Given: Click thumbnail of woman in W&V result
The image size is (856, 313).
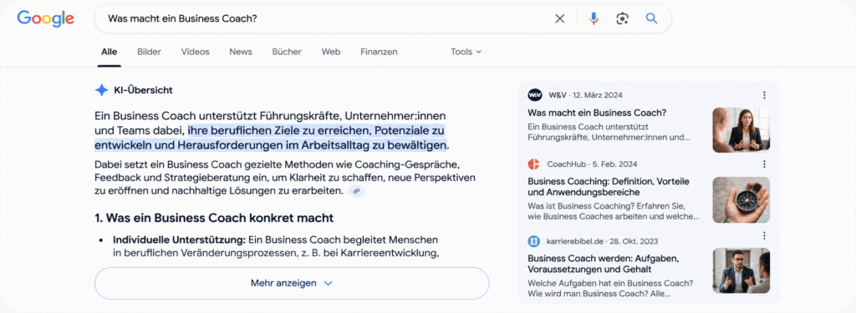Looking at the screenshot, I should (741, 129).
